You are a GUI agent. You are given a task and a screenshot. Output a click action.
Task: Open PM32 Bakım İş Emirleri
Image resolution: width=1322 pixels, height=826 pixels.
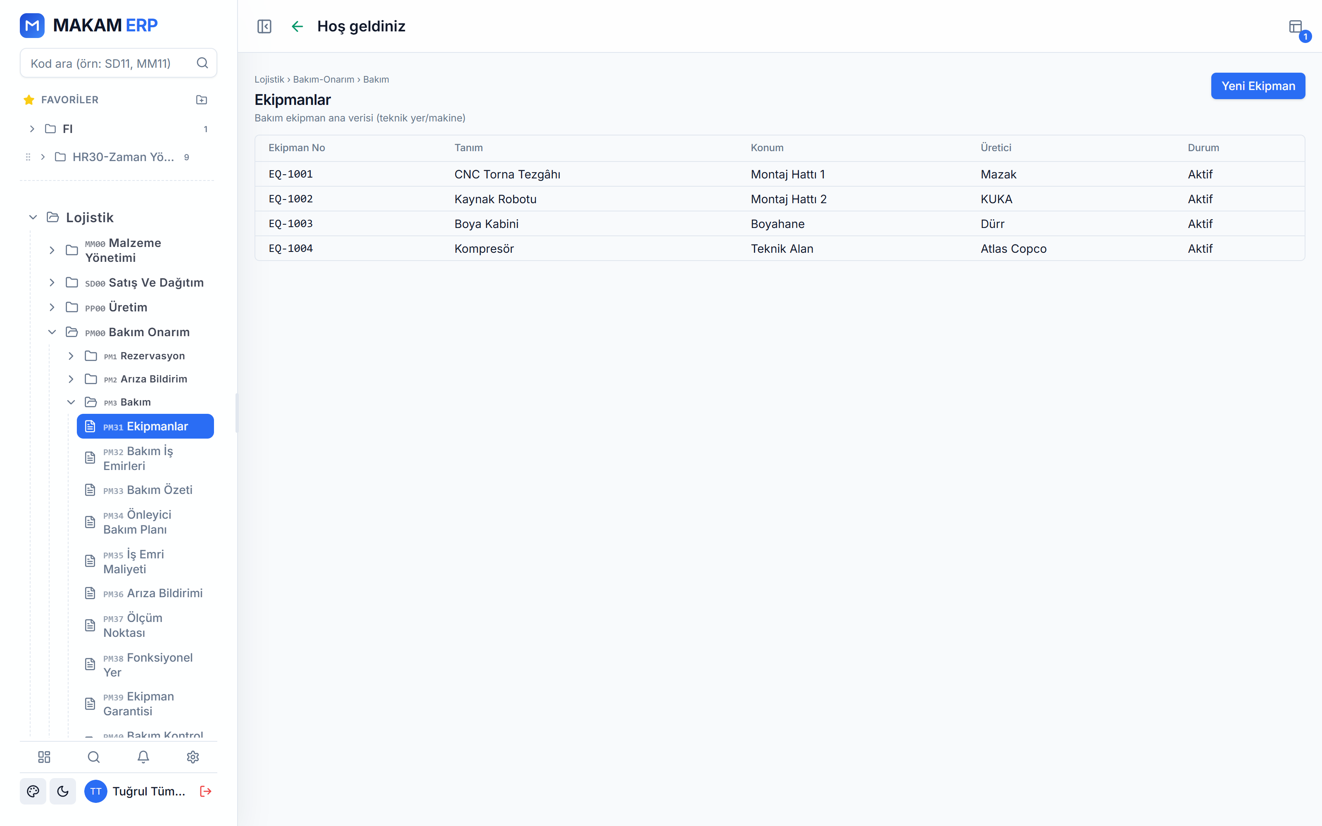coord(145,458)
